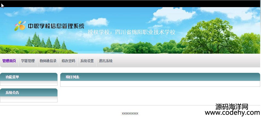Click the colorful petal logo icon
Viewport: 261px width, 118px height.
(x=20, y=26)
